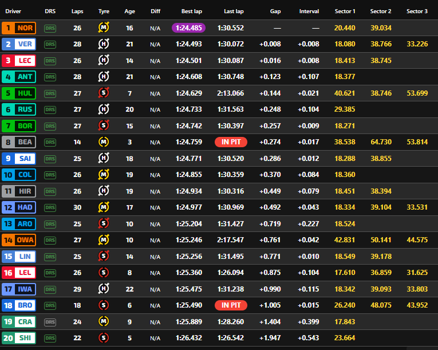Screen dimensions: 438x350
Task: Toggle the DRS indicator for LEC
Action: coord(50,61)
